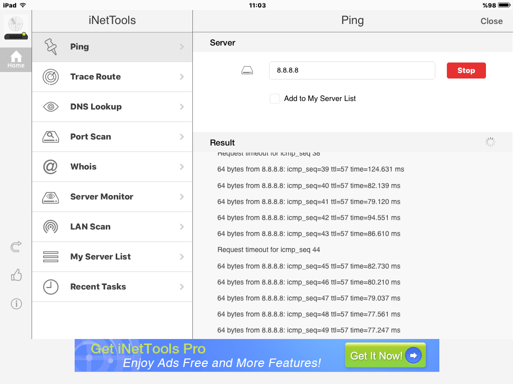
Task: Expand the Trace Route row chevron
Action: (182, 76)
